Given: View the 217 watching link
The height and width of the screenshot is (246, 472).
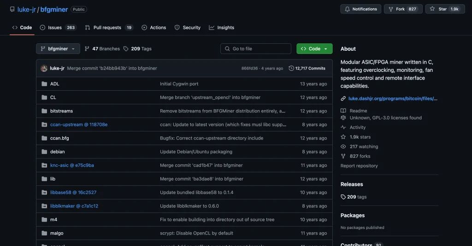Looking at the screenshot, I should [x=364, y=146].
